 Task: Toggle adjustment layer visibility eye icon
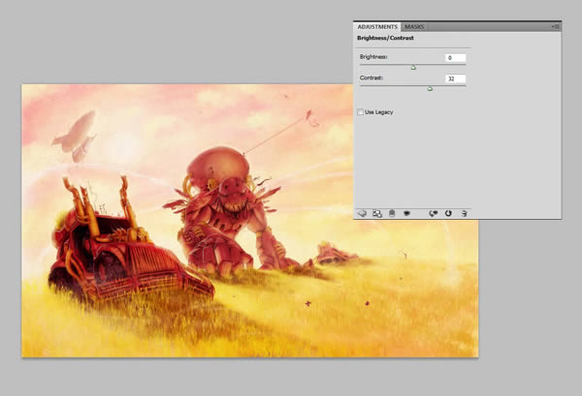406,213
